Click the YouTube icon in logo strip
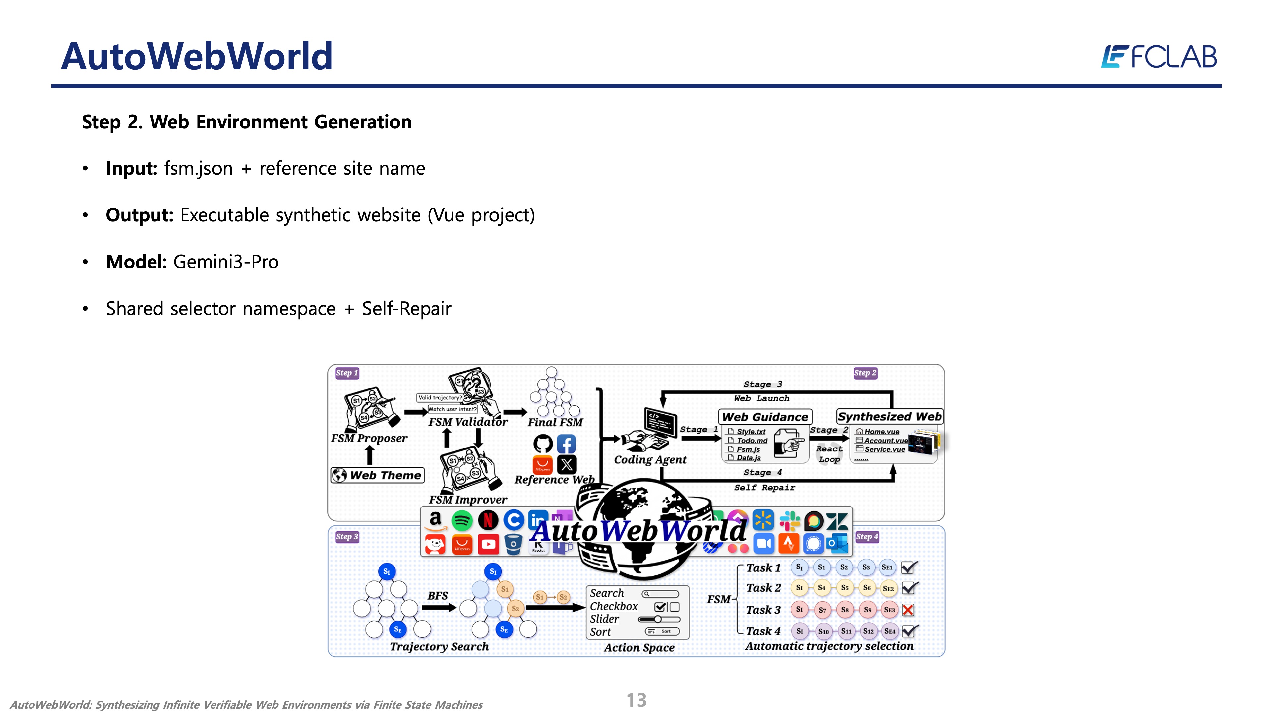The width and height of the screenshot is (1273, 716). point(488,544)
